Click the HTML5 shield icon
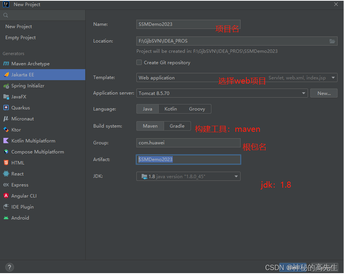Screen dimensions: 344x275 (x=6, y=163)
